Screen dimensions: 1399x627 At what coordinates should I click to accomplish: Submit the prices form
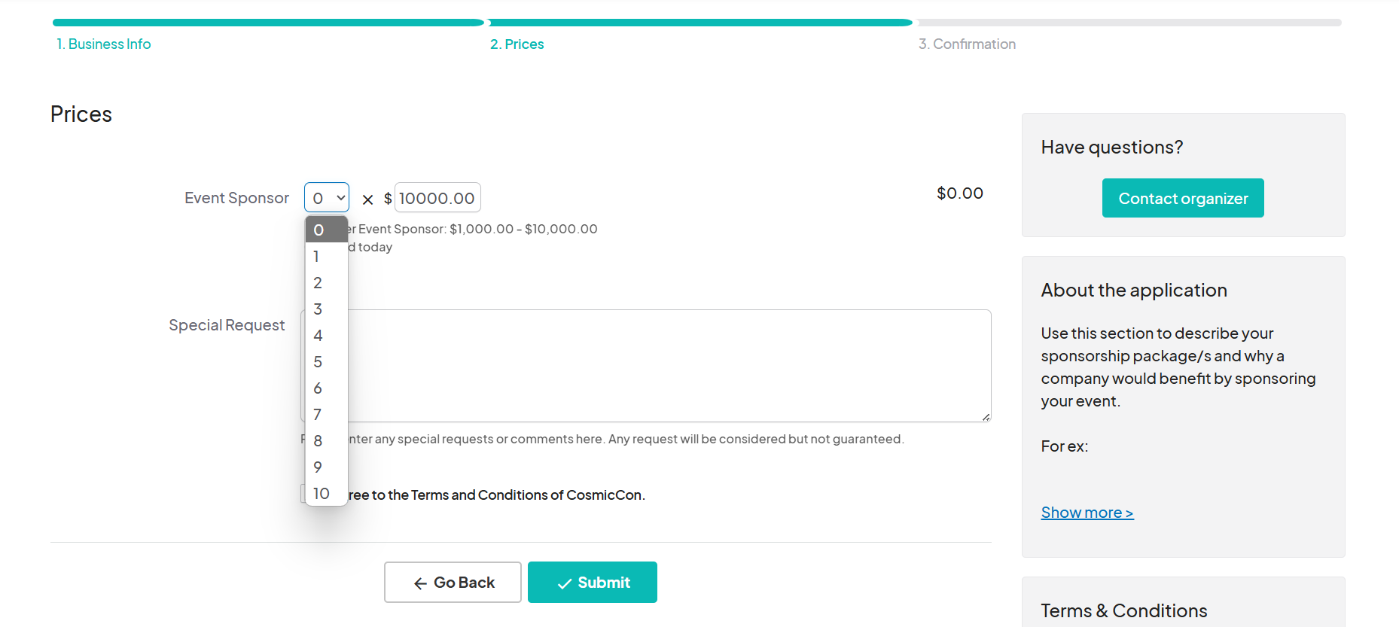(x=592, y=583)
